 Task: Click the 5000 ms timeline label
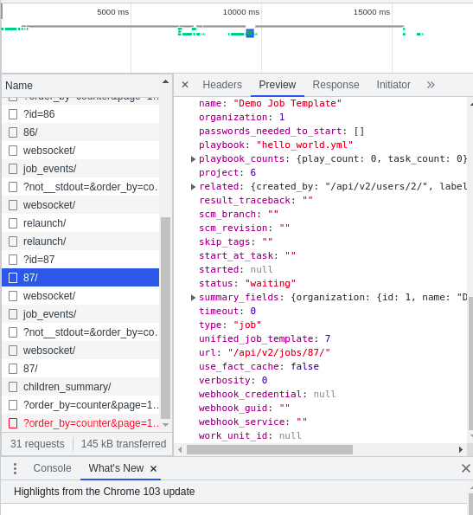[112, 12]
